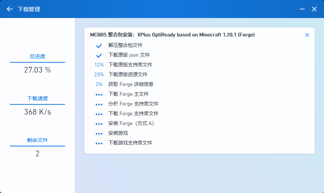Click the 368 K/s speed value

click(37, 112)
